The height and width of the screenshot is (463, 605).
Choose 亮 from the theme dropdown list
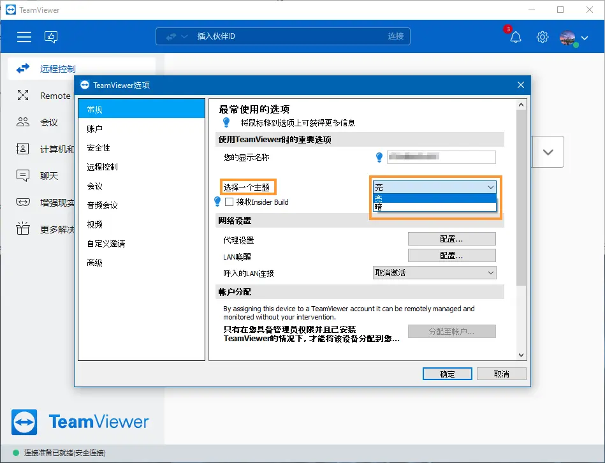[434, 198]
